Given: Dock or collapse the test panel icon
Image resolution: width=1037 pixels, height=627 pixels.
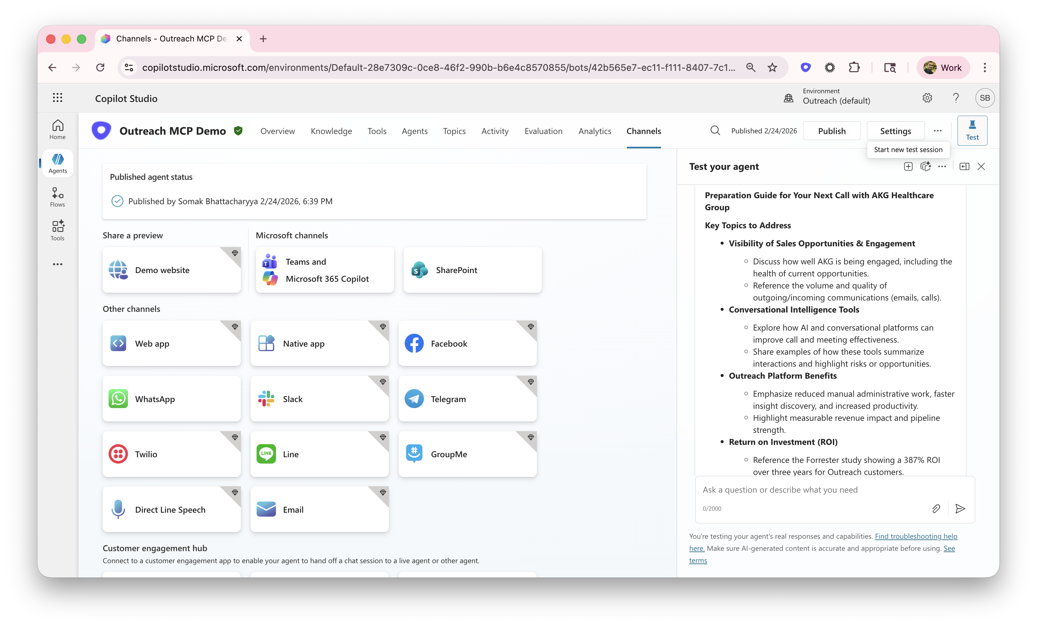Looking at the screenshot, I should (964, 166).
